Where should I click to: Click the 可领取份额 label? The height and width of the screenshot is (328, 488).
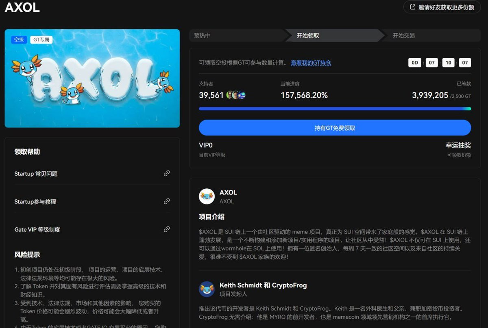click(x=459, y=155)
